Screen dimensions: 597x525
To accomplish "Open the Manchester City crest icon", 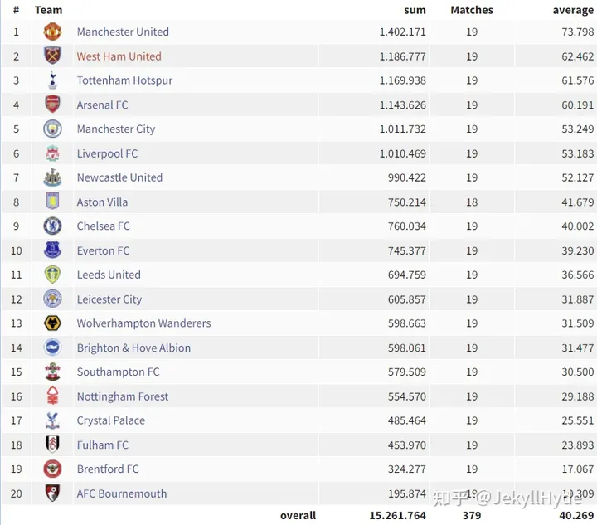I will [52, 129].
